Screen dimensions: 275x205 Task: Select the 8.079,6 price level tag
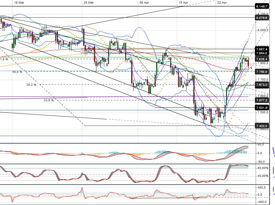coord(262,18)
